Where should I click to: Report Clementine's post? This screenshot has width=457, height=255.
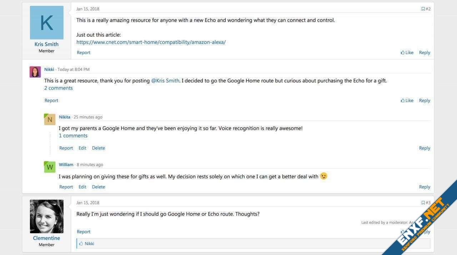(84, 232)
